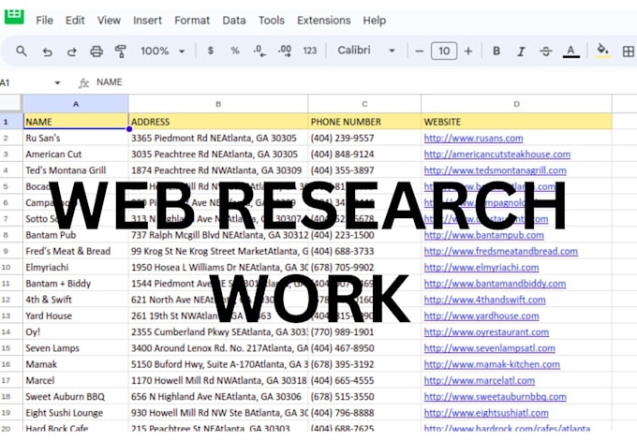The width and height of the screenshot is (637, 441).
Task: Click the font size field showing 10
Action: [x=444, y=51]
